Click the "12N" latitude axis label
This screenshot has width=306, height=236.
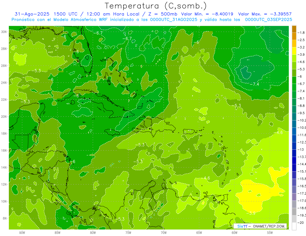coord(4,184)
